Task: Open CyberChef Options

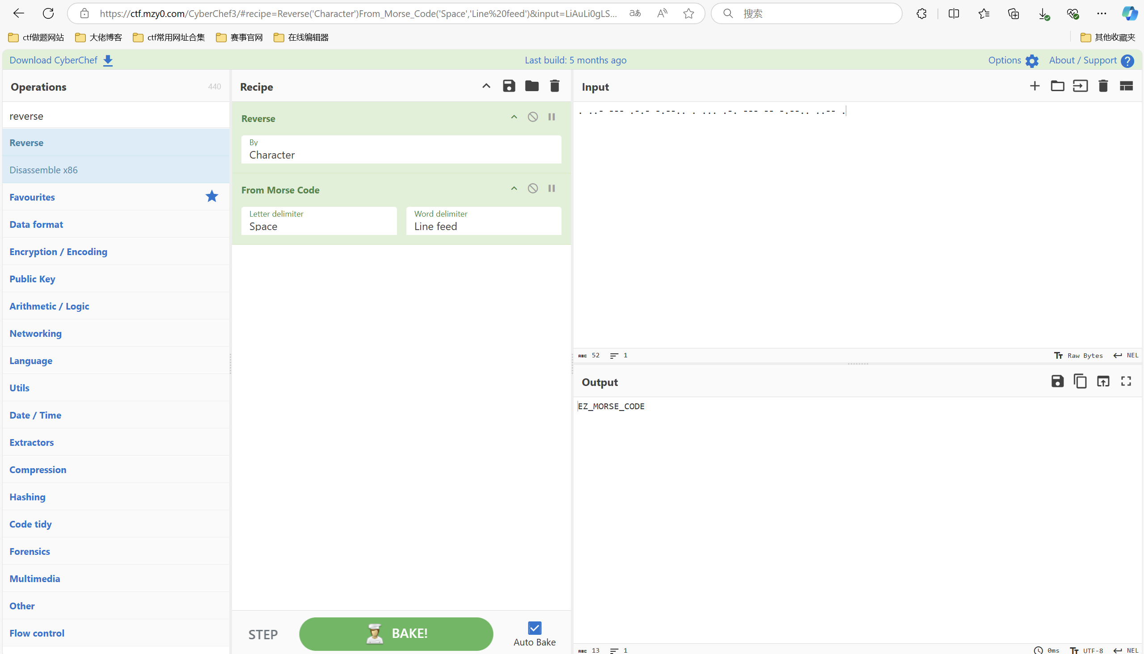Action: 1013,60
